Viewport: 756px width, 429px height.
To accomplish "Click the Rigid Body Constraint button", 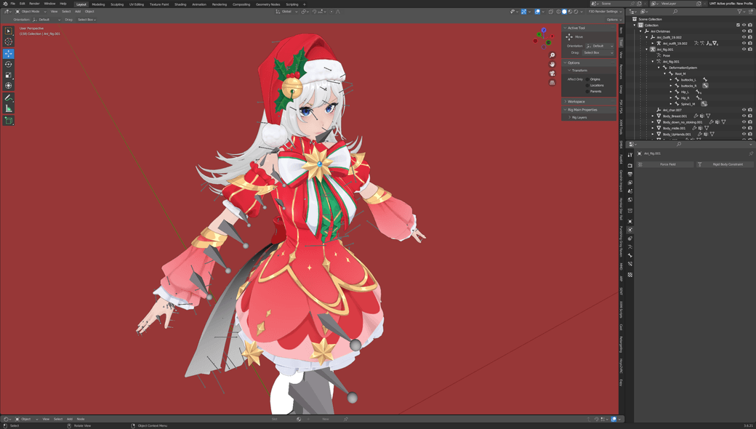I will (728, 164).
